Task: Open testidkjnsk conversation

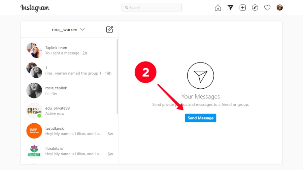Action: tap(69, 131)
